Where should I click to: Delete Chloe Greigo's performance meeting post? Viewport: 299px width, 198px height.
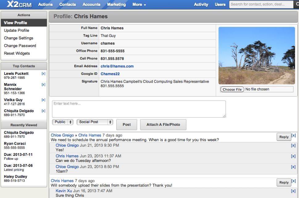[x=294, y=135]
